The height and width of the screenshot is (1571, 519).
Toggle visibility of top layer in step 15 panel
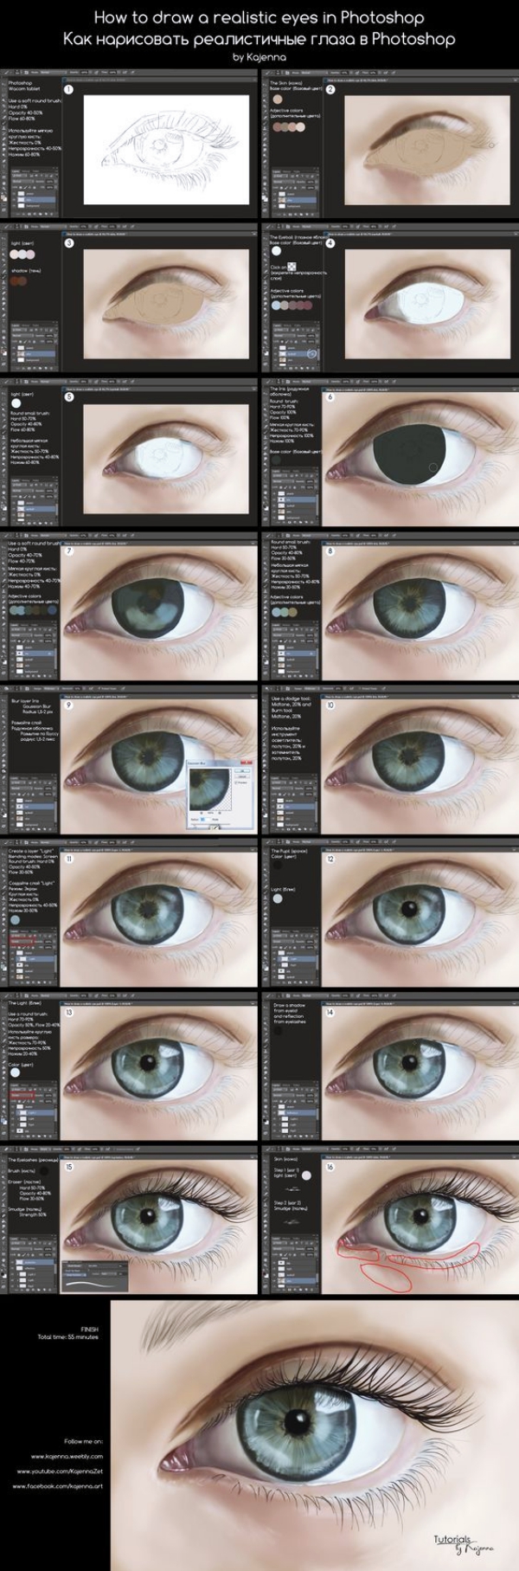click(x=14, y=1260)
